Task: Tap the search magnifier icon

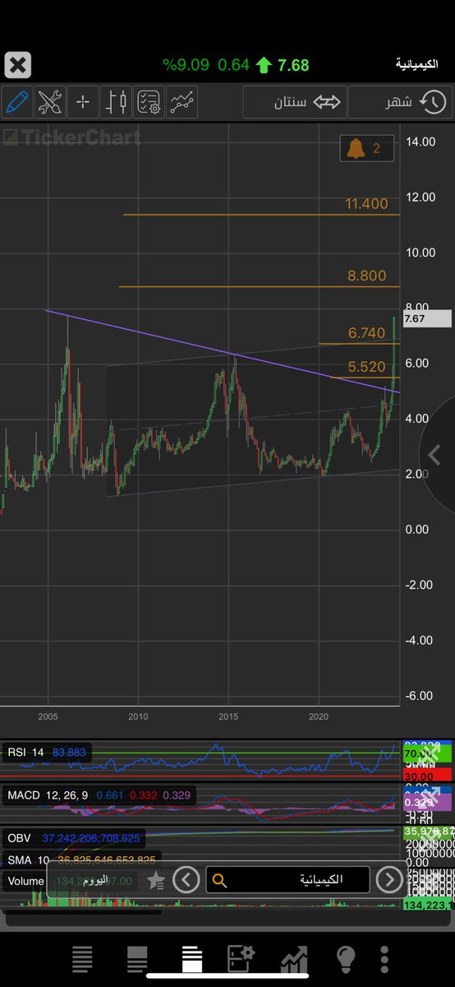Action: [x=219, y=880]
